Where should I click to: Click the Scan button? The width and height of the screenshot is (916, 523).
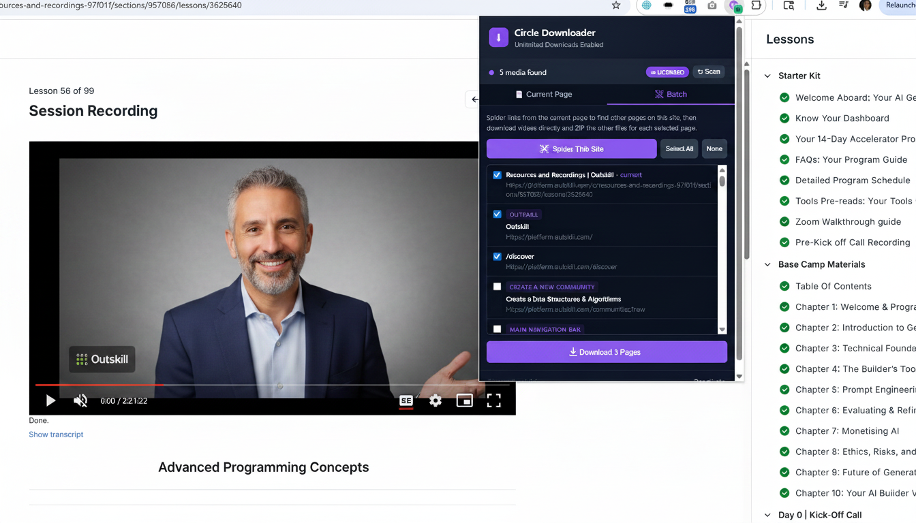pyautogui.click(x=709, y=72)
